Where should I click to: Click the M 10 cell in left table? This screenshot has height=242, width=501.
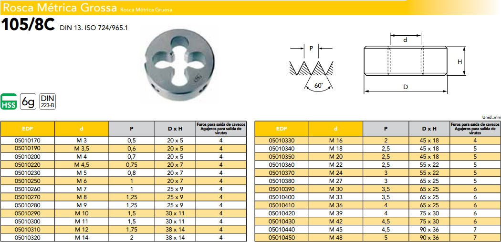(x=82, y=213)
